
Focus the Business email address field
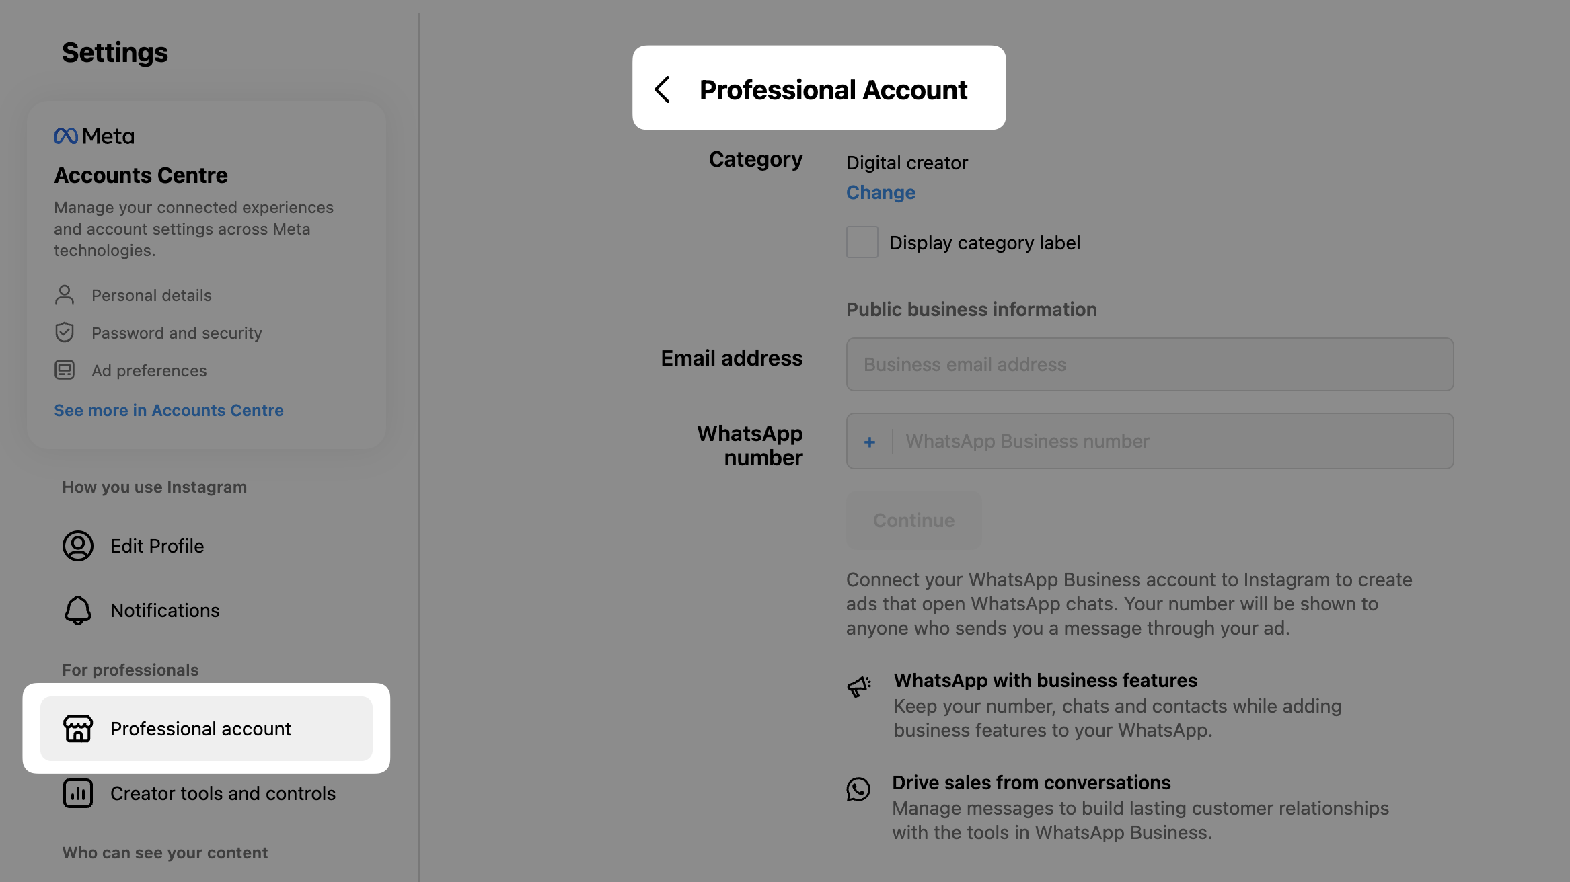pos(1150,364)
